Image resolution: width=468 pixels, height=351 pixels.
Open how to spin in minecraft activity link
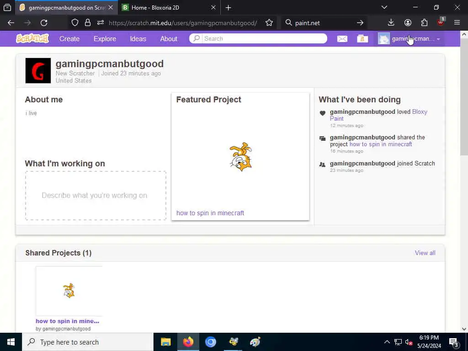pos(381,144)
